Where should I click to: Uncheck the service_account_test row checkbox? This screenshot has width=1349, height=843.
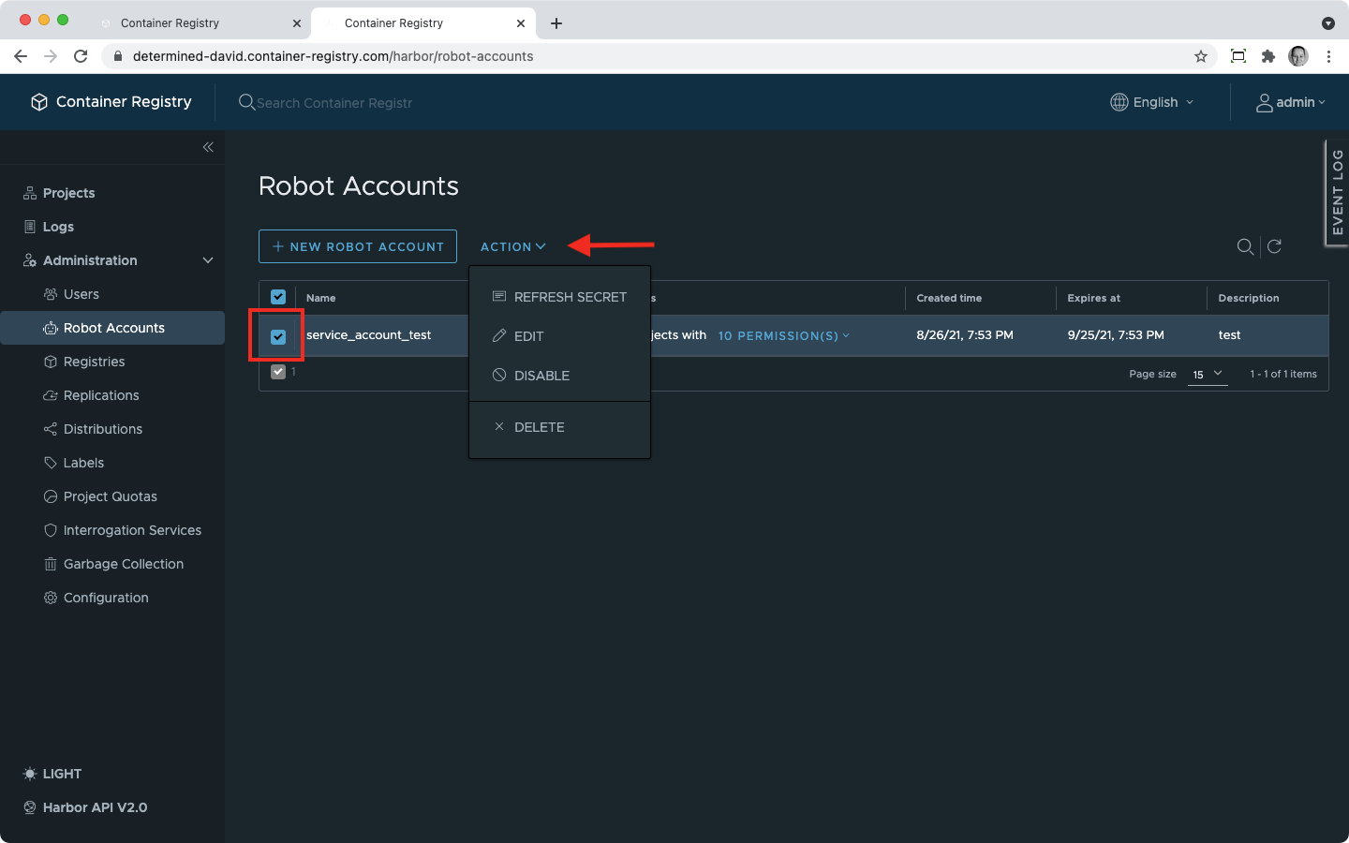pos(278,336)
